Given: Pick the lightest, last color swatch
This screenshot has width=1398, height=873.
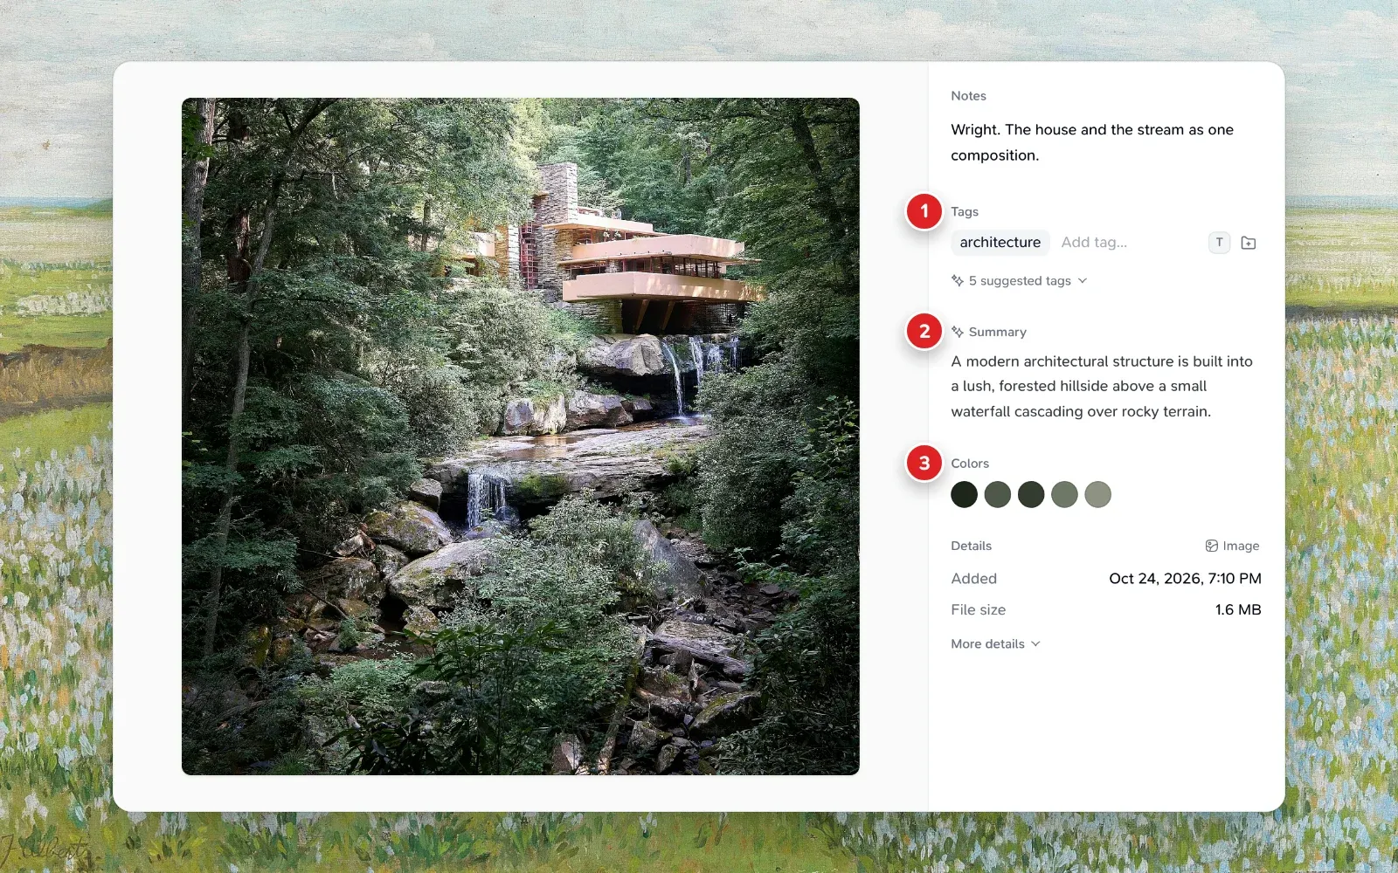Looking at the screenshot, I should pos(1098,495).
